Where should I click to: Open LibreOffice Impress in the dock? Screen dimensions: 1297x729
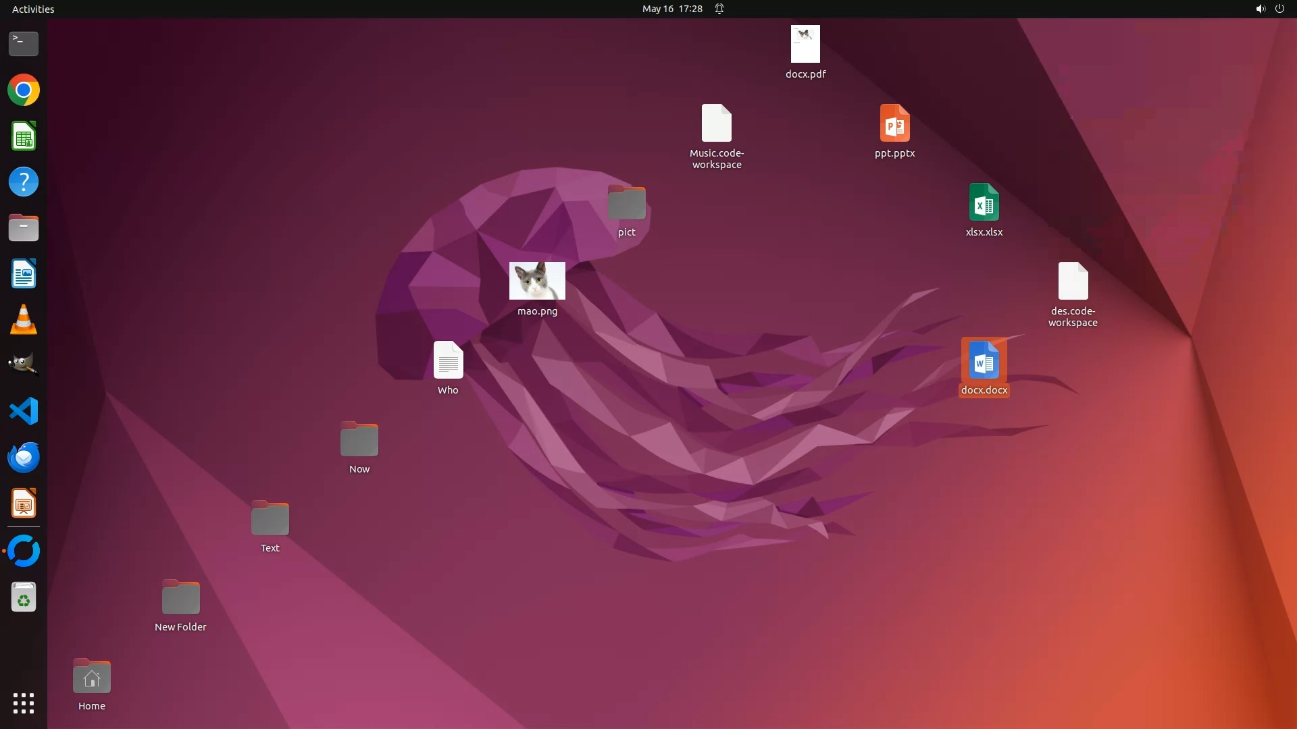pyautogui.click(x=24, y=504)
